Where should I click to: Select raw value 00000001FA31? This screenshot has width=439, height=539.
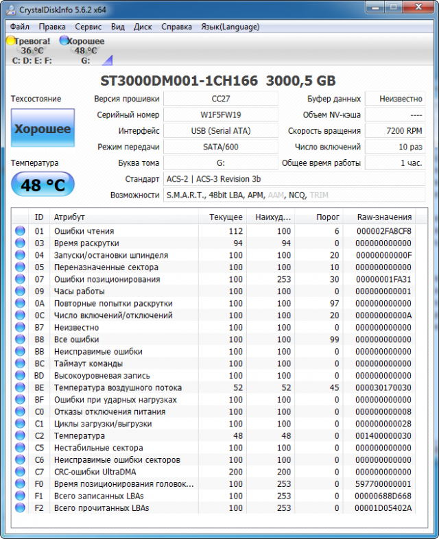tap(383, 279)
